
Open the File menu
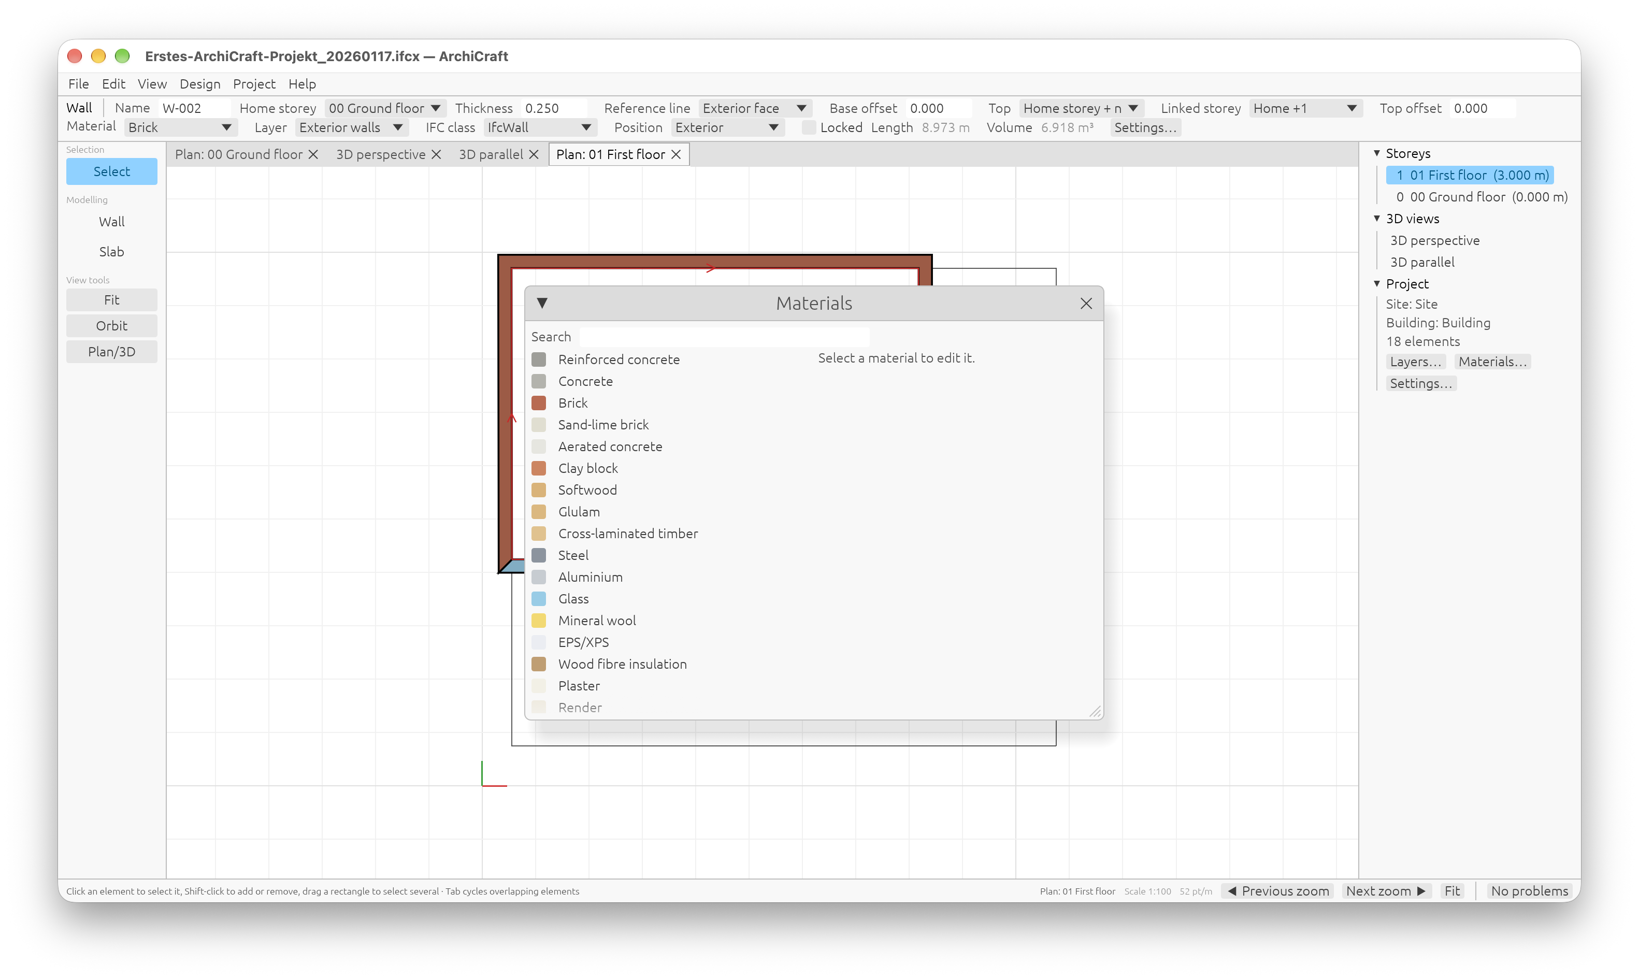(79, 84)
